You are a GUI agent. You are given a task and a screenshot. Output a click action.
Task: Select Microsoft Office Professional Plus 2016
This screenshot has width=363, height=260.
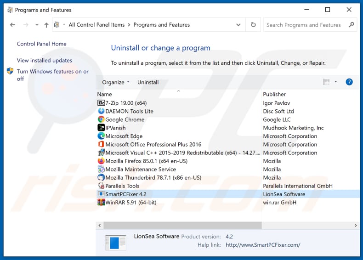[x=228, y=145]
